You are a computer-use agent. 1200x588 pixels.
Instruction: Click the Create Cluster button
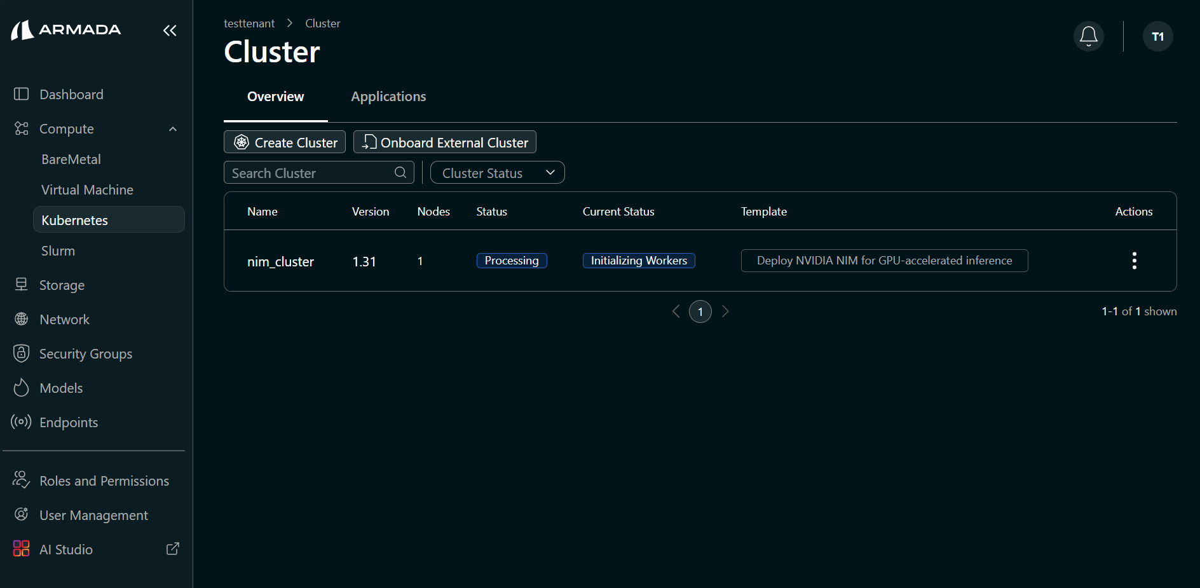click(x=284, y=142)
